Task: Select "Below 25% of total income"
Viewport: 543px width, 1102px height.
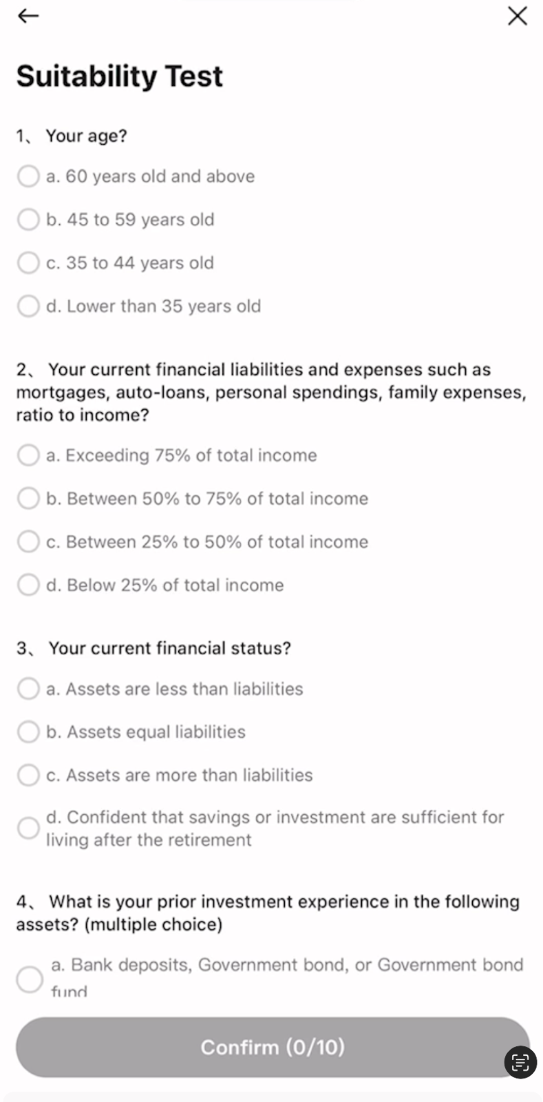Action: point(28,585)
